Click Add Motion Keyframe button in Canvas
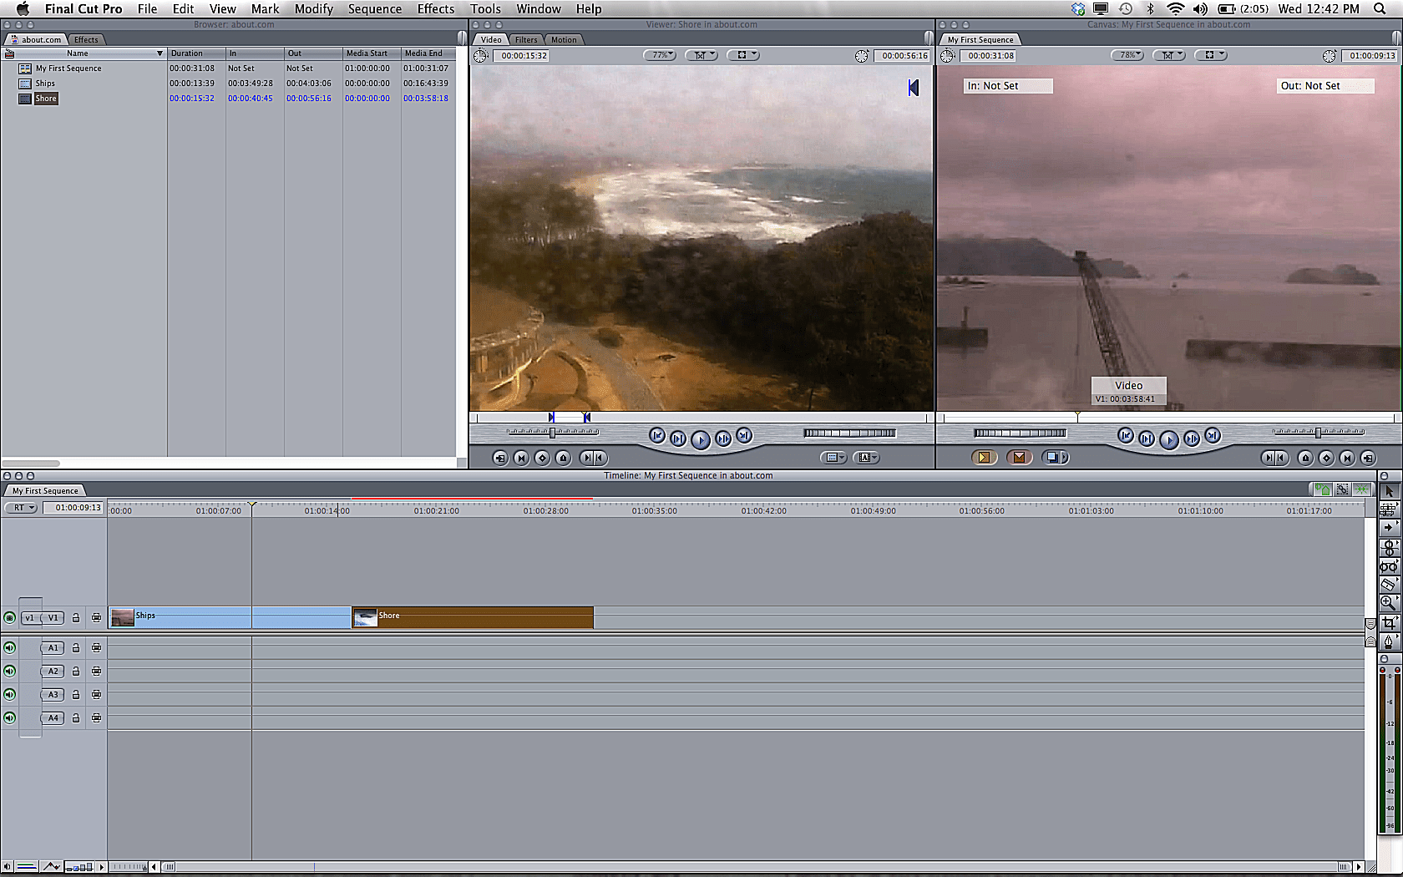Image resolution: width=1403 pixels, height=877 pixels. point(1326,458)
